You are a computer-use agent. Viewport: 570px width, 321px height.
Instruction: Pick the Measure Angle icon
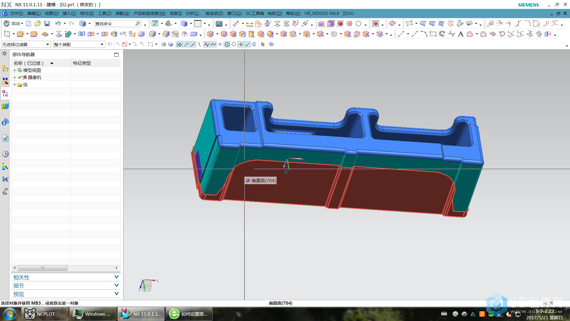coord(259,24)
